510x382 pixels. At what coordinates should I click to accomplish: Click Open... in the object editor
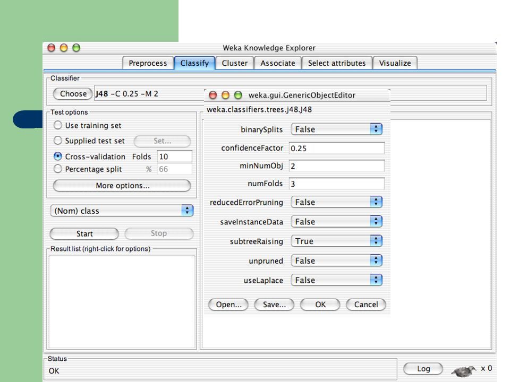coord(228,305)
